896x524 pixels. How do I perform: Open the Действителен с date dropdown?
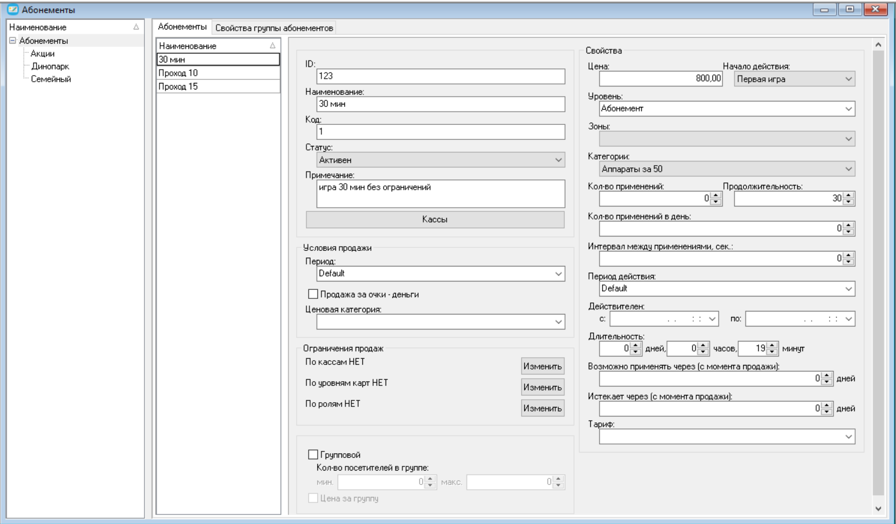pyautogui.click(x=712, y=319)
